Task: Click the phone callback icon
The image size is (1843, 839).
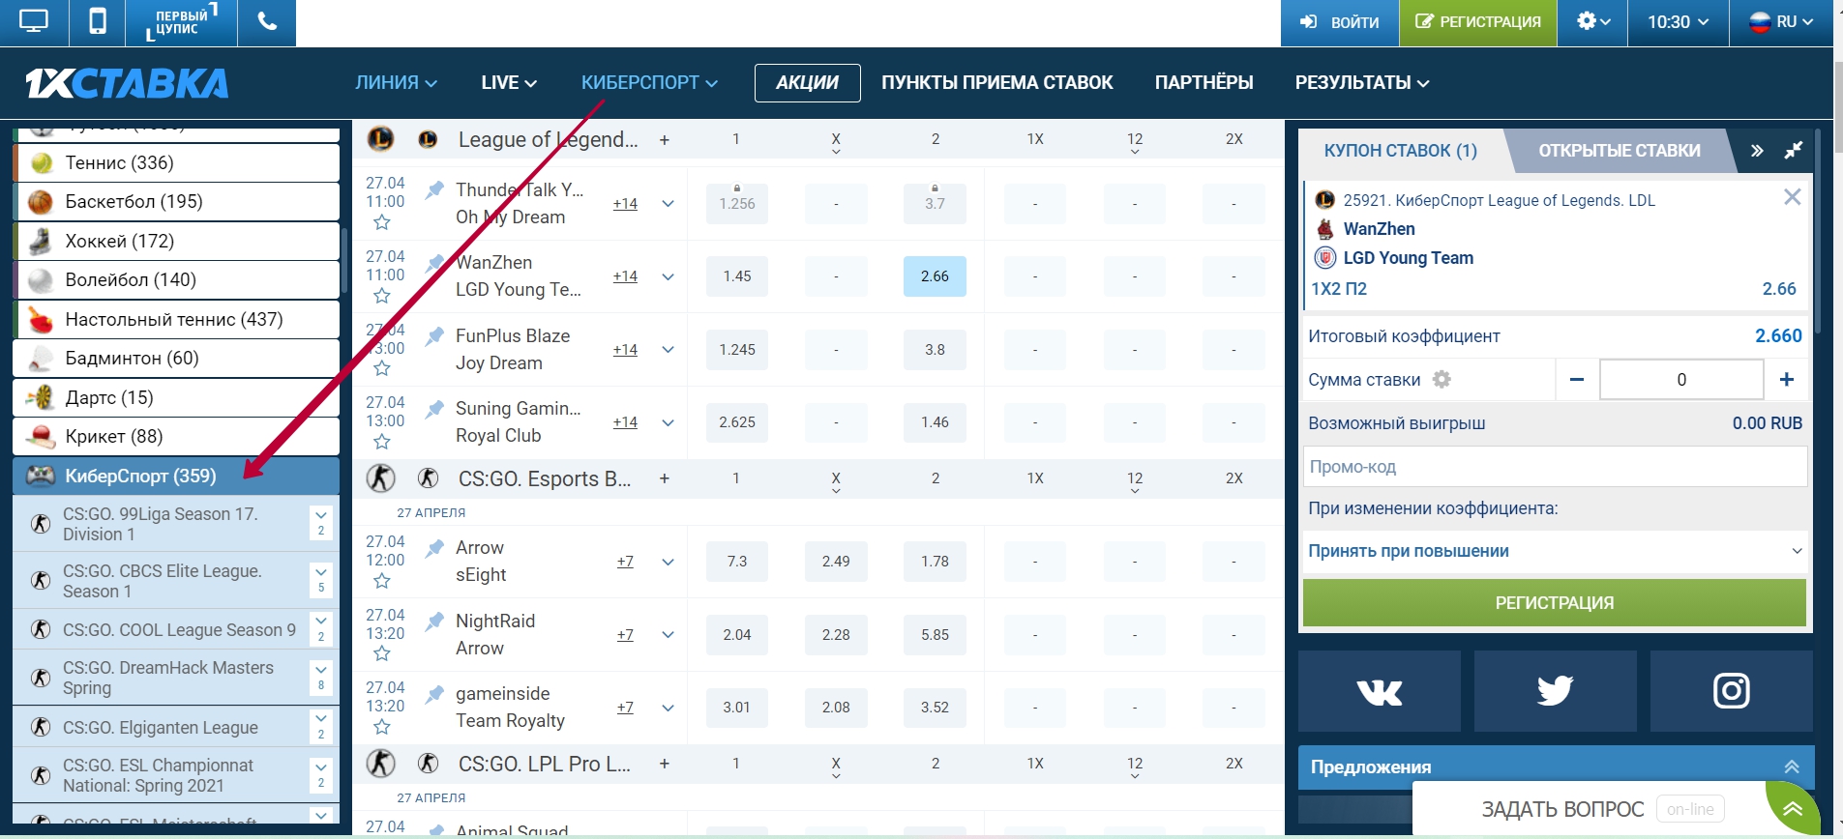Action: point(267,22)
